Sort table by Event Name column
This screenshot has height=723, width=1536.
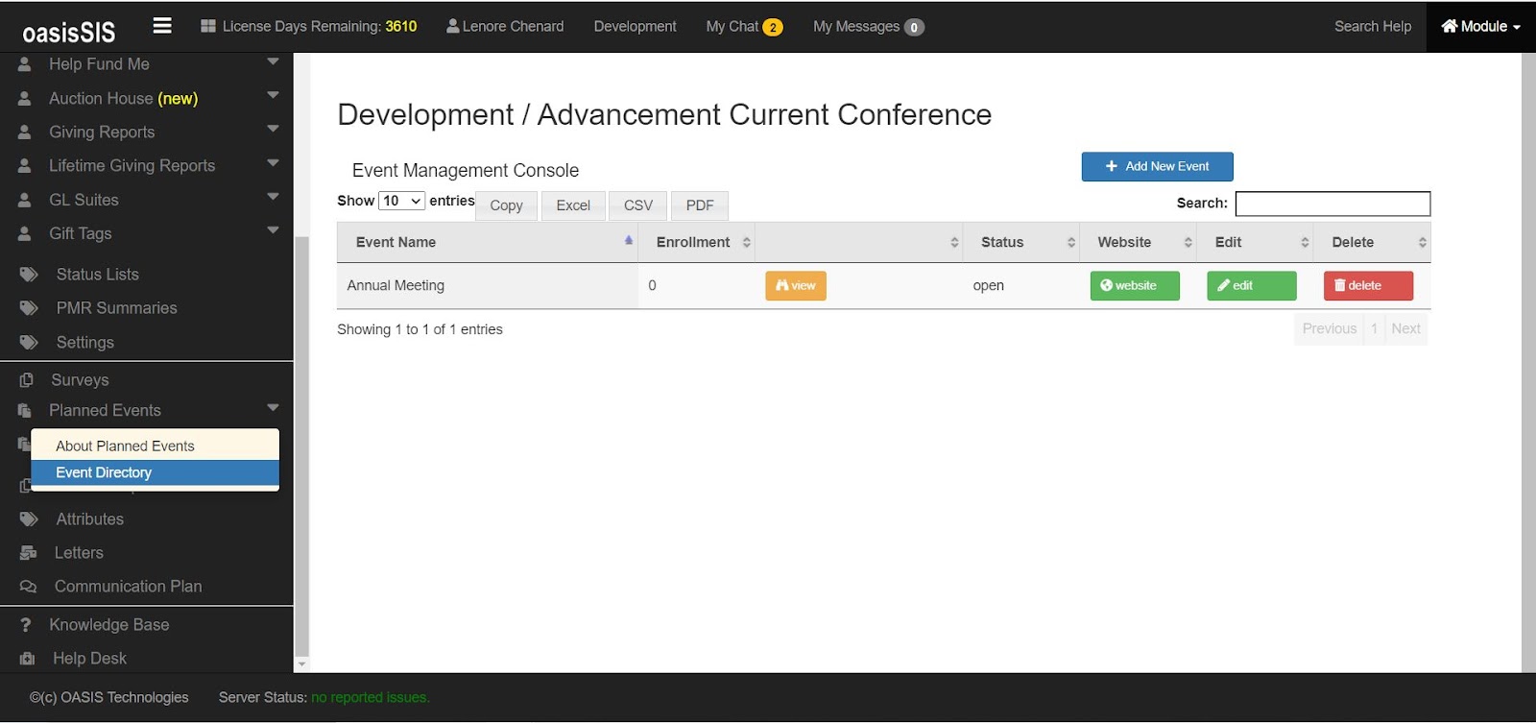[487, 242]
